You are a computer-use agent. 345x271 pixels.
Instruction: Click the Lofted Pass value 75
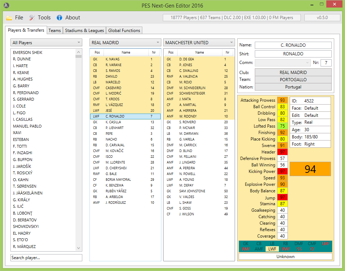click(x=282, y=126)
